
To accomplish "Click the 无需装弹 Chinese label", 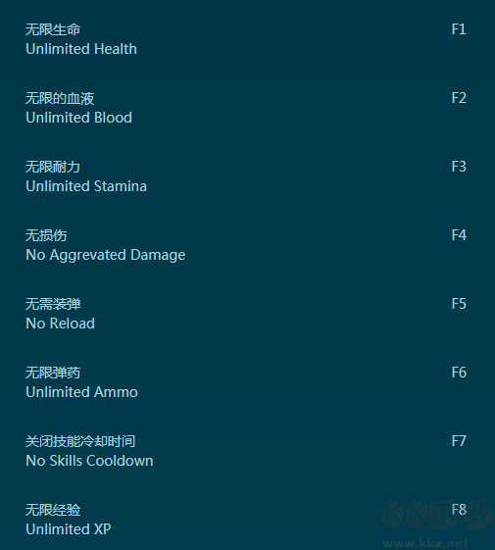I will click(53, 304).
